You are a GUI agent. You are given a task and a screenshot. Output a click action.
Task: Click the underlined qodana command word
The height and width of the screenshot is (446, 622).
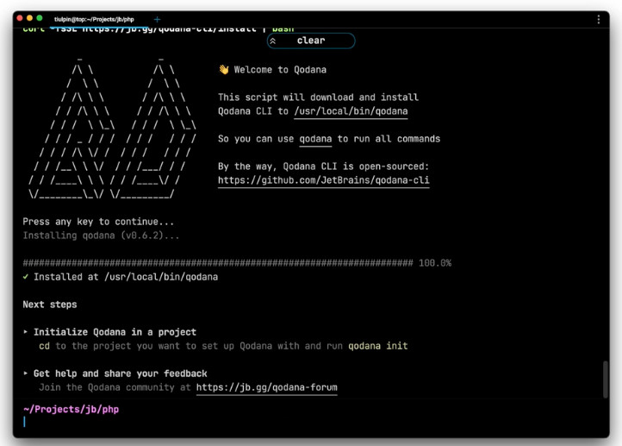[x=315, y=139]
